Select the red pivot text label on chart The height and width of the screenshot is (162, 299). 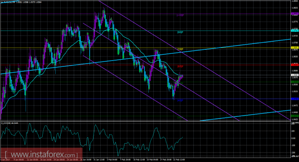(x=180, y=66)
